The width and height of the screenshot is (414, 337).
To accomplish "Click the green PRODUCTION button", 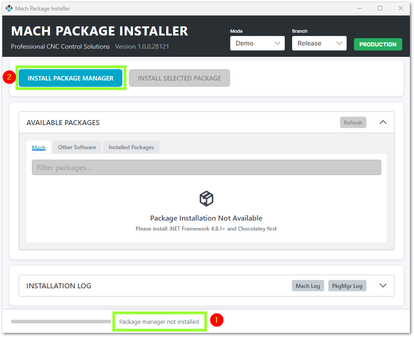I will click(378, 44).
